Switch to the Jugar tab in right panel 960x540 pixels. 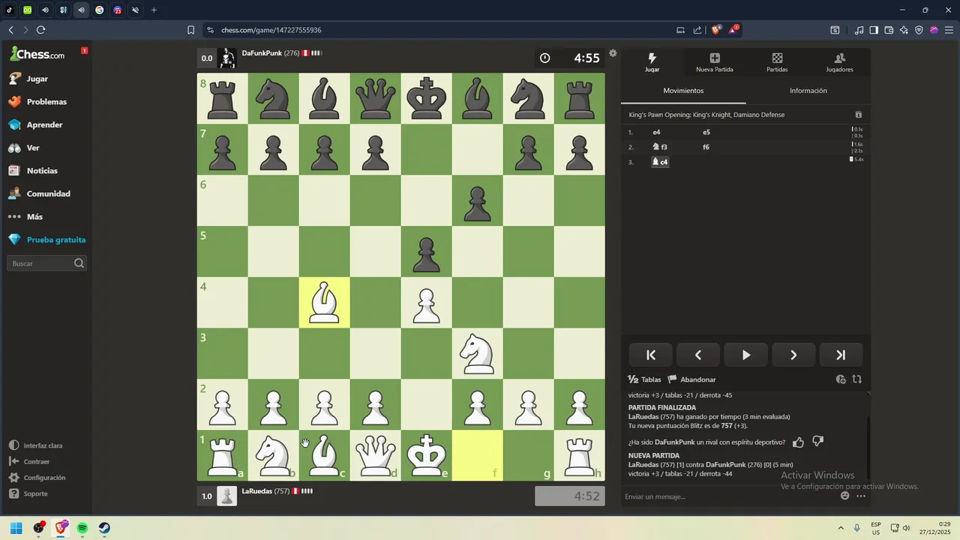point(652,63)
